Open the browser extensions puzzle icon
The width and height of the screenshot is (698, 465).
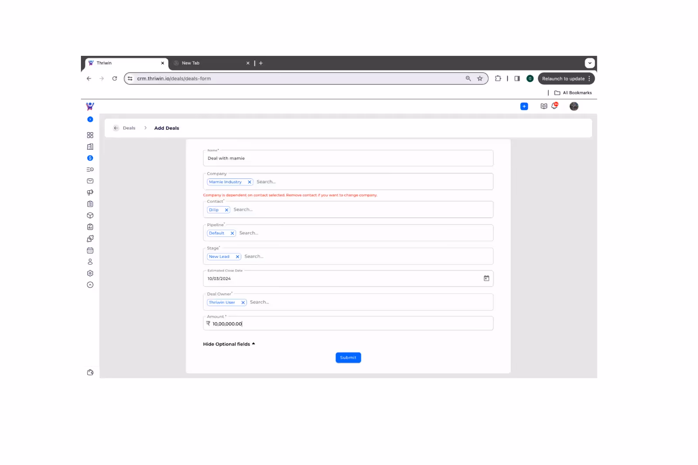click(498, 79)
